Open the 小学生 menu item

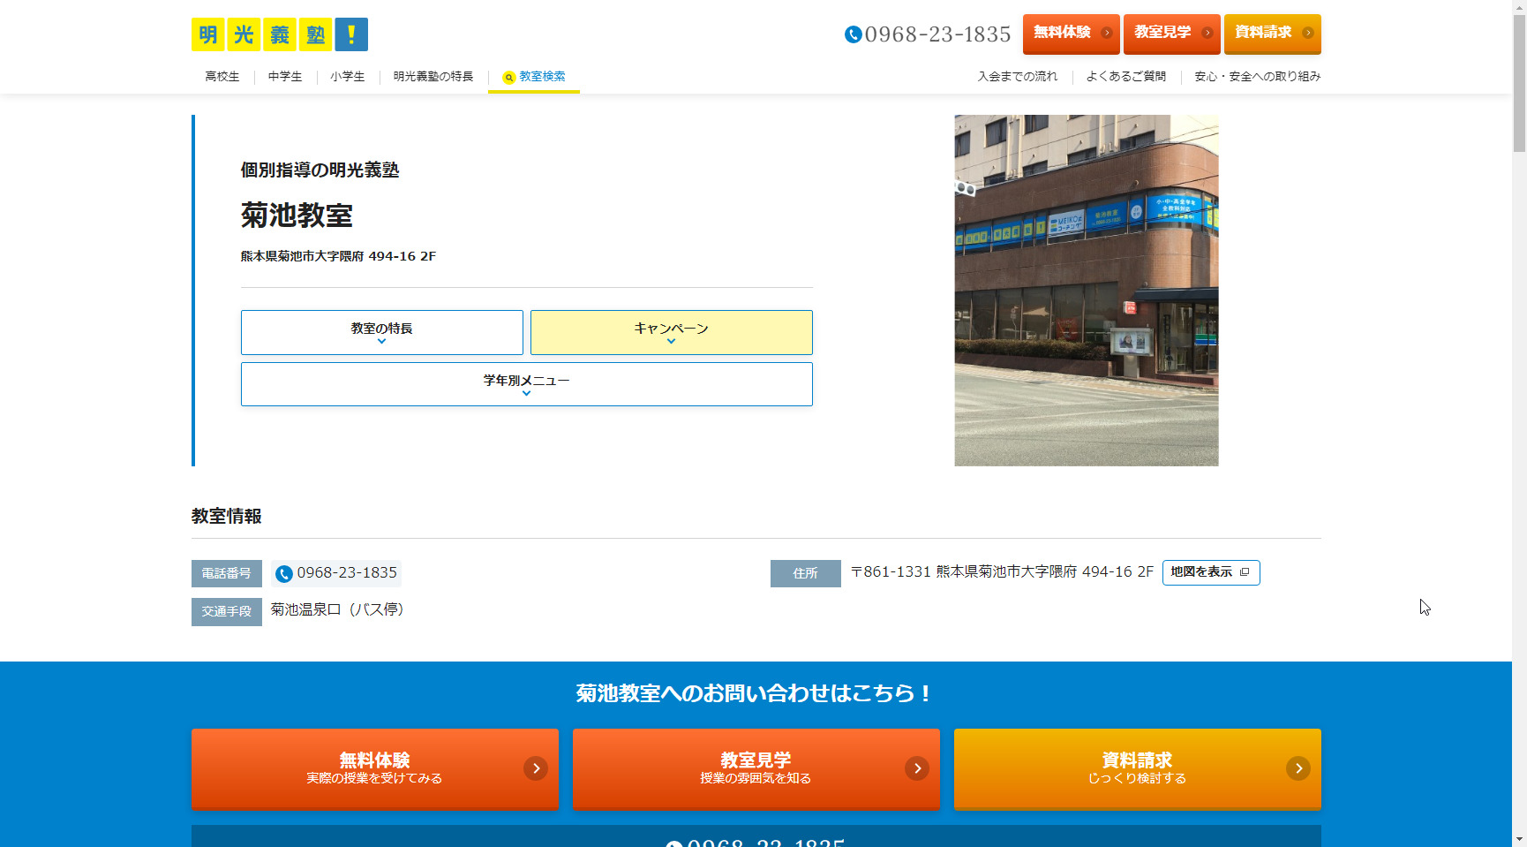348,77
